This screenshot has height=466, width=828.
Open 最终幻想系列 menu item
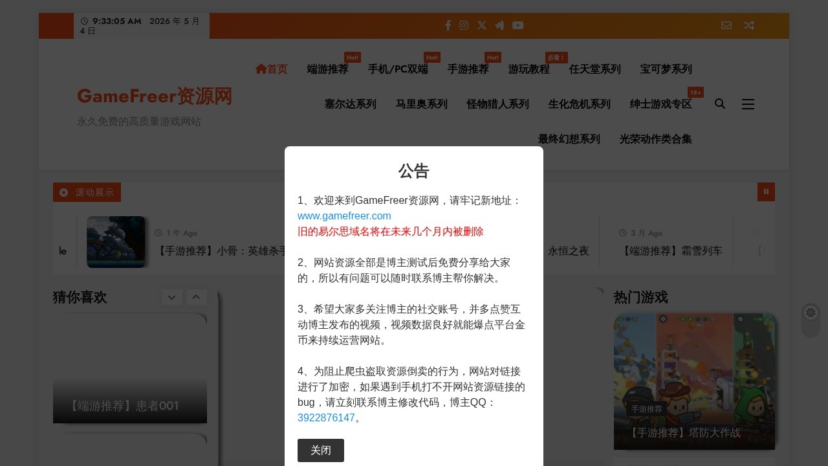[x=569, y=139]
